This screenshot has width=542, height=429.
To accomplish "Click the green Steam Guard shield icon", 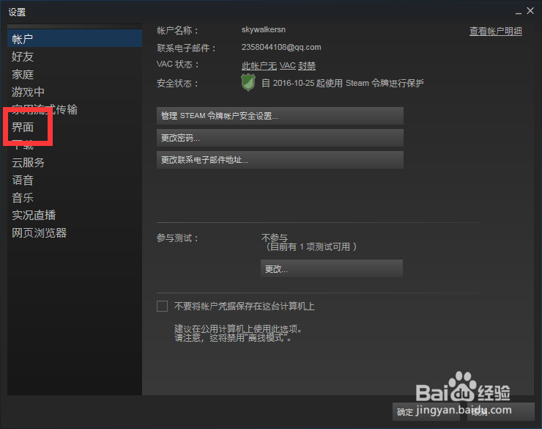I will coord(248,82).
